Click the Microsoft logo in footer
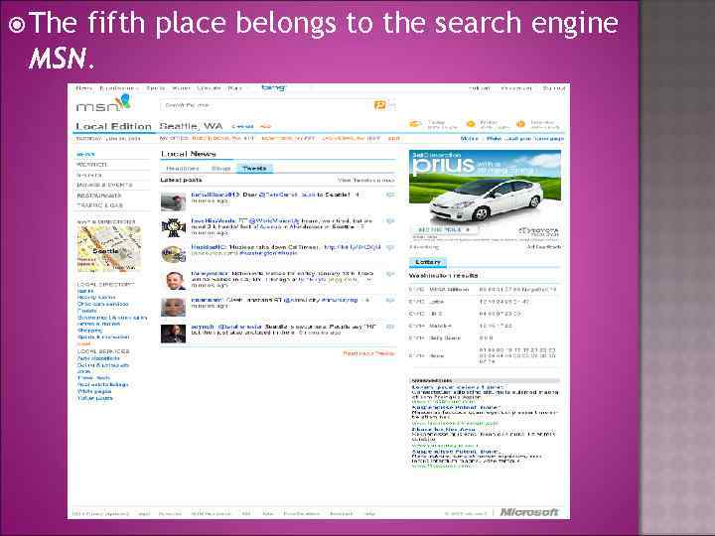 click(529, 512)
